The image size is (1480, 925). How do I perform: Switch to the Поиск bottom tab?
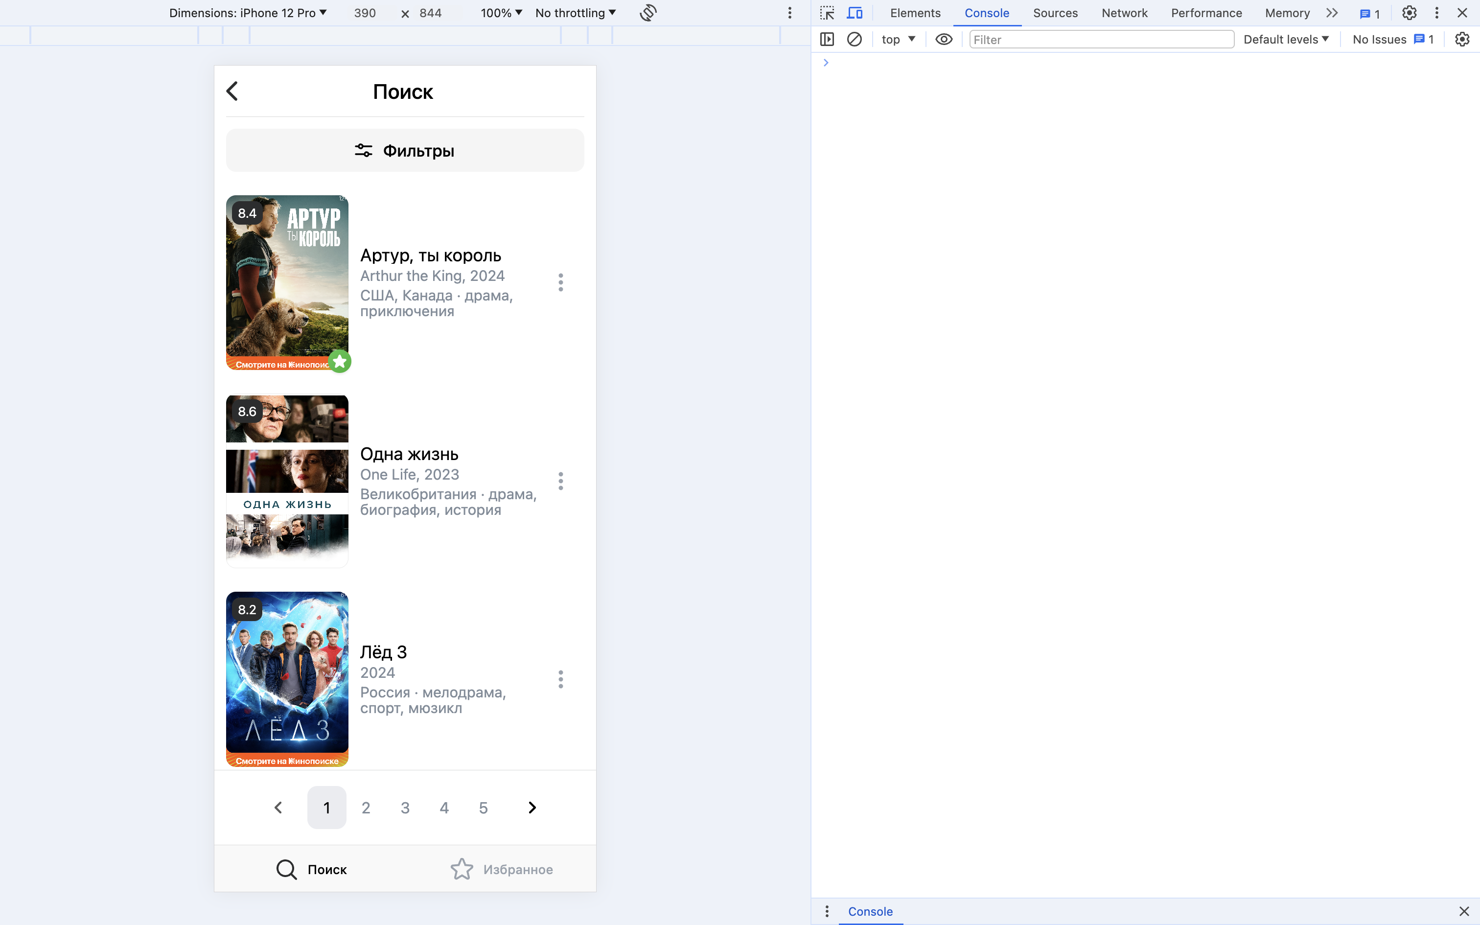(311, 869)
